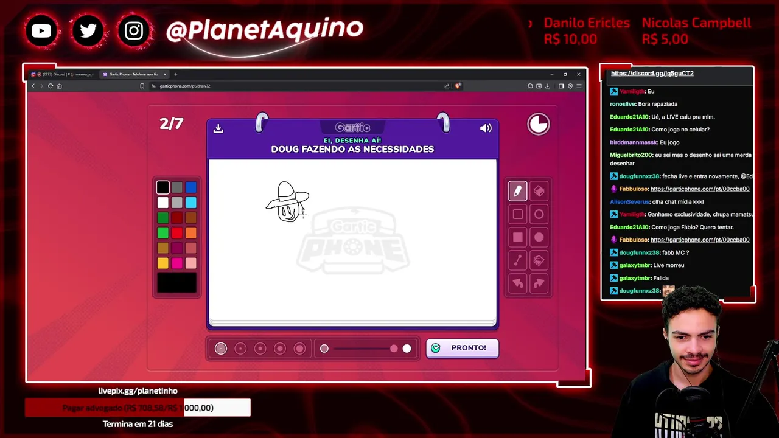Open the discord.gg/jq5guCT2 link

click(652, 73)
